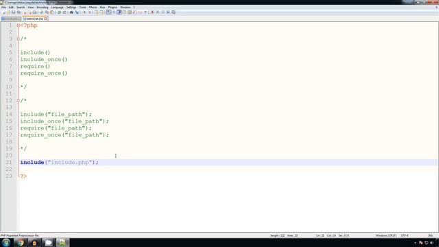Click the Save All toolbar icon

pyautogui.click(x=19, y=12)
